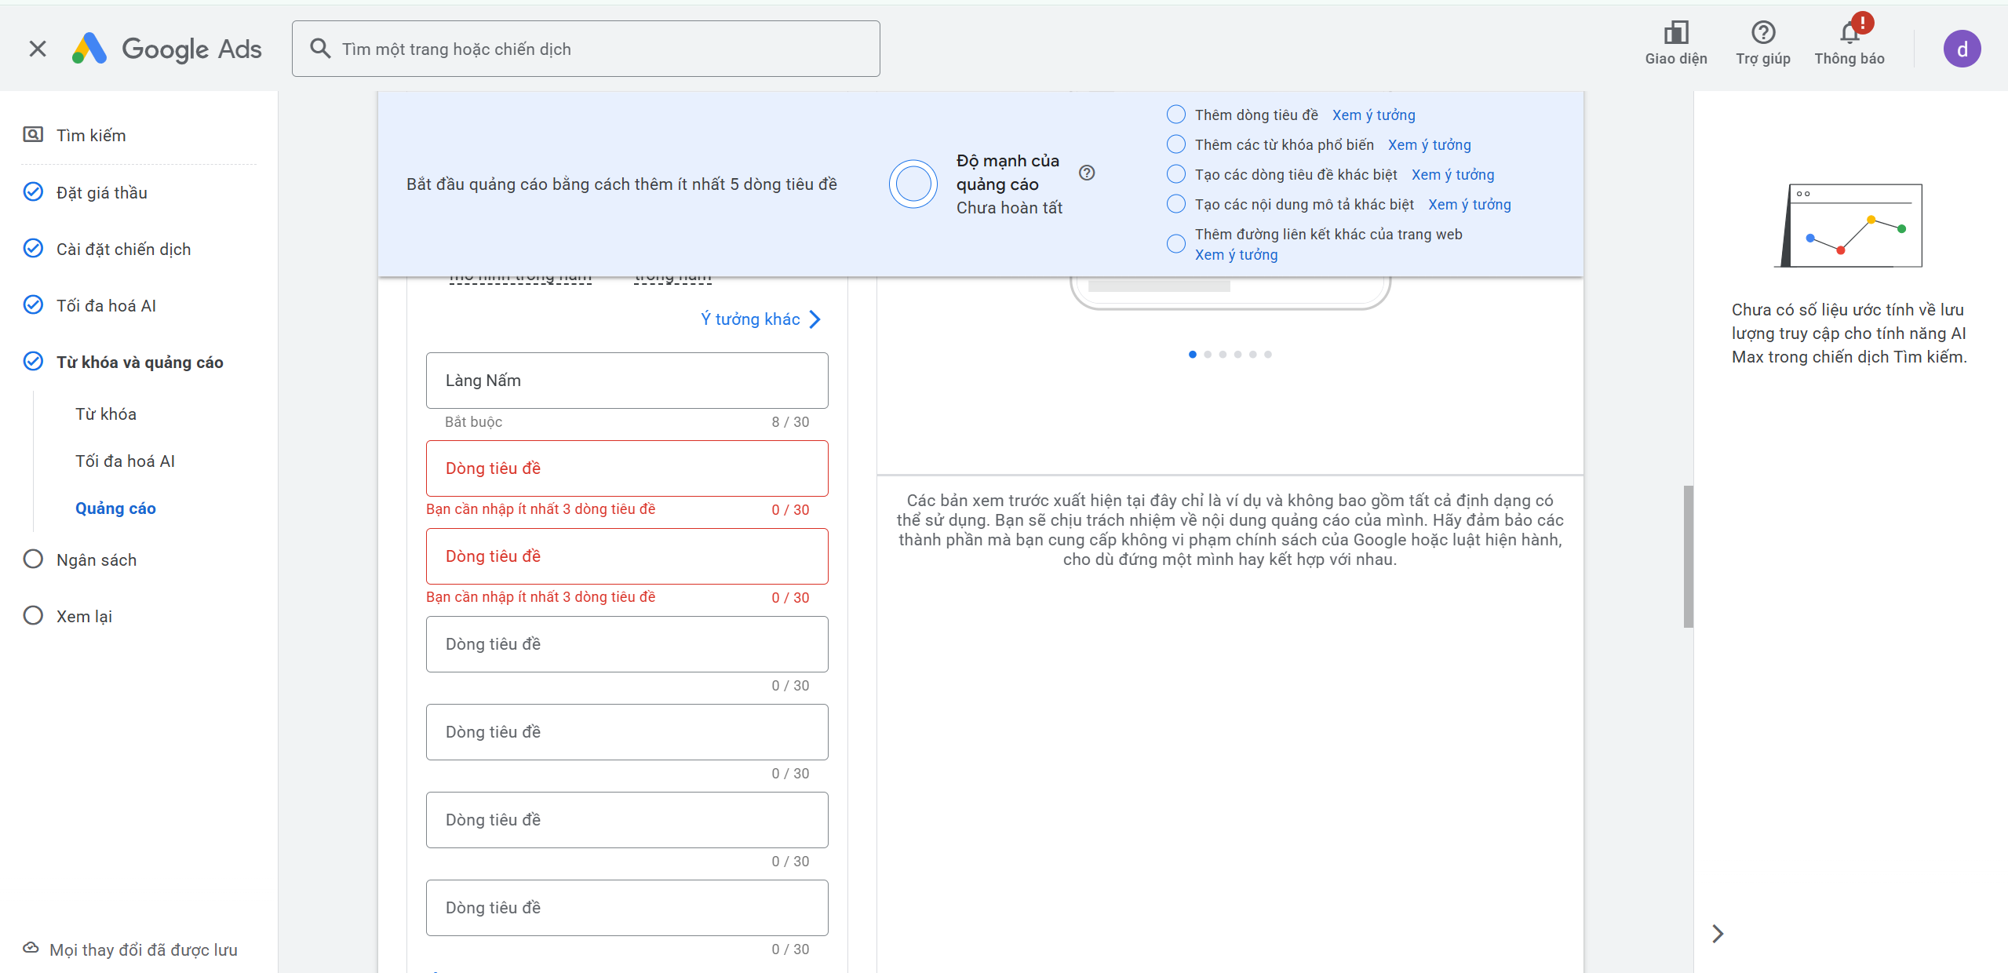Focus the search page or campaign field
2008x973 pixels.
click(x=585, y=49)
